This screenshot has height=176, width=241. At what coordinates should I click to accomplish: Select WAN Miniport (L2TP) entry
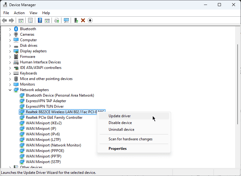tap(43, 140)
